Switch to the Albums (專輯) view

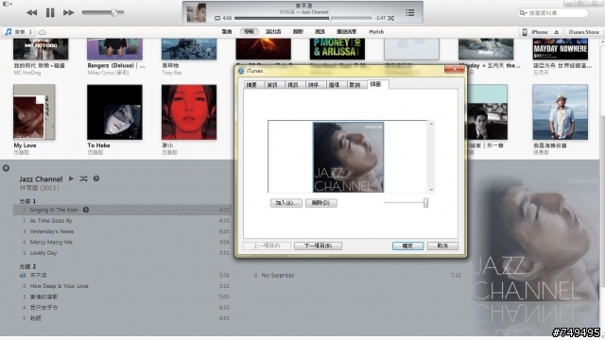(249, 31)
